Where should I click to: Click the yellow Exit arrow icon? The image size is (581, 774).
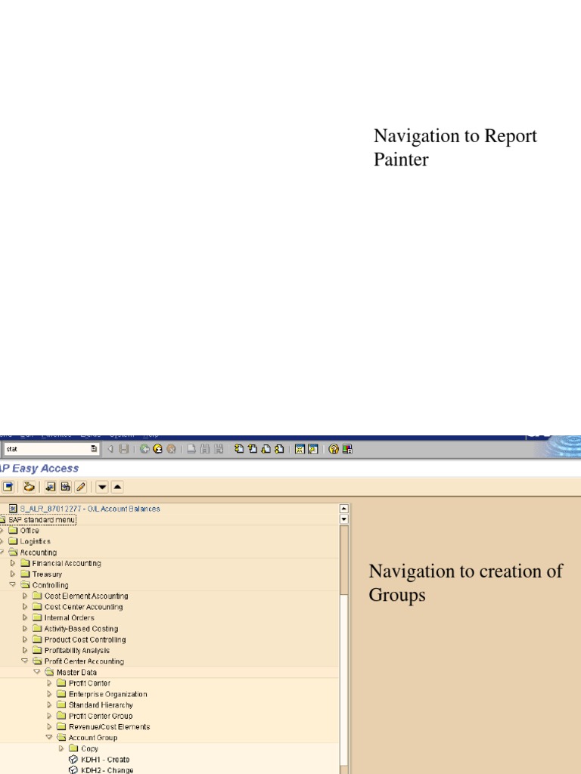(x=157, y=449)
